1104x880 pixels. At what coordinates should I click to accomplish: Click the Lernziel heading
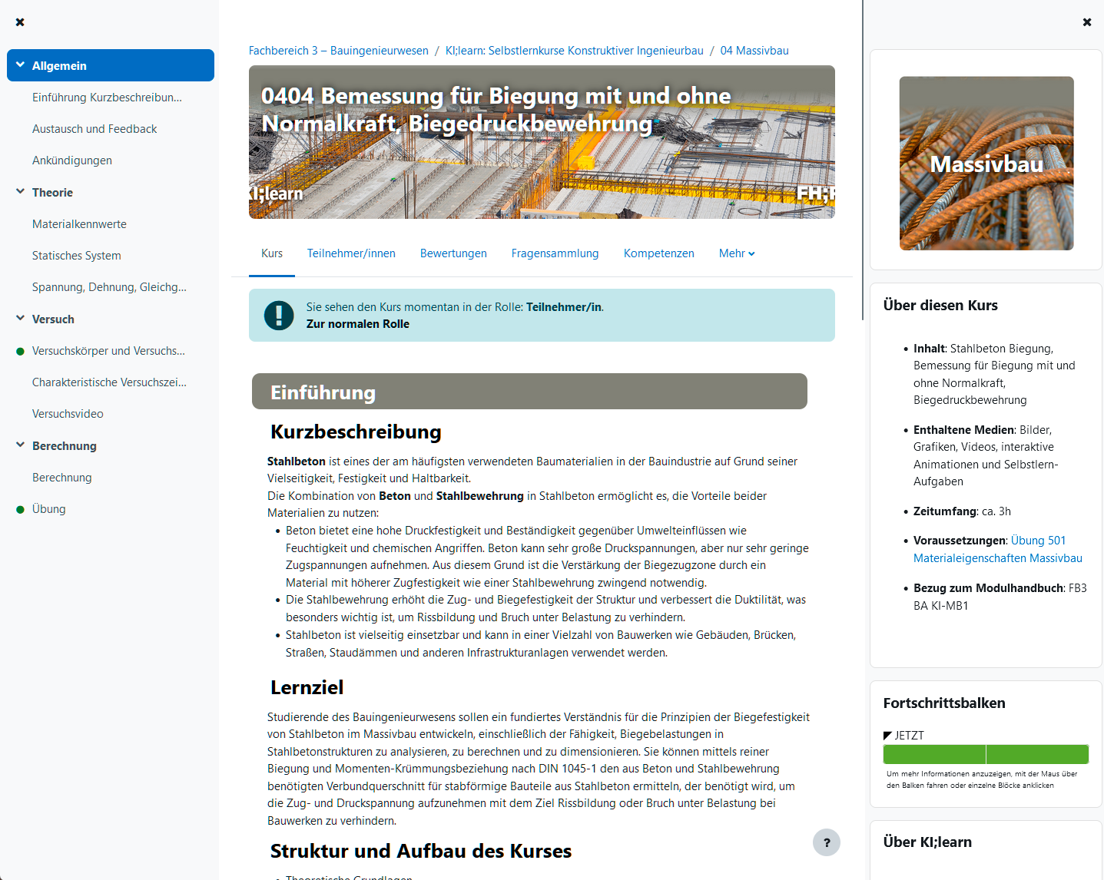[307, 687]
